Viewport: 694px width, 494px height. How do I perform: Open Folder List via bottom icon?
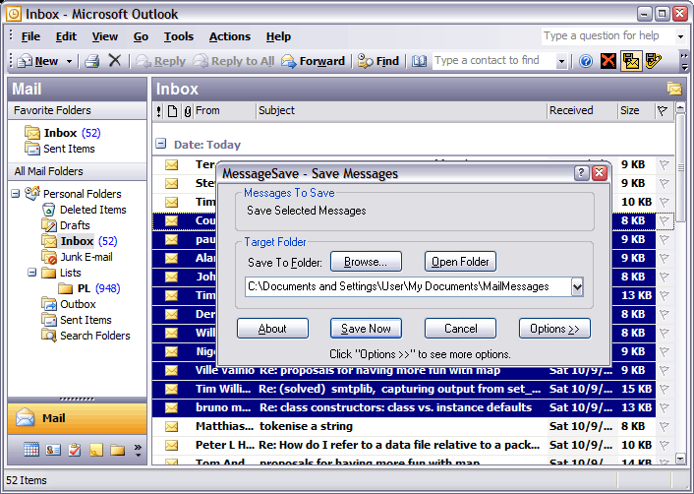(118, 450)
